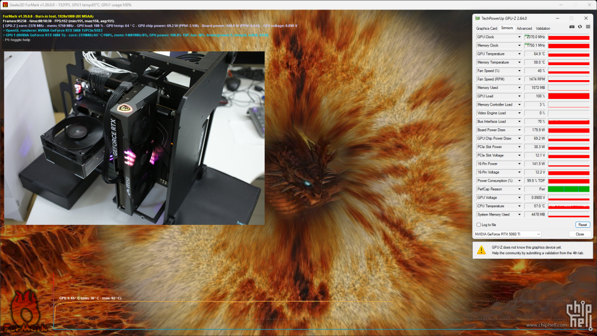This screenshot has height=336, width=597.
Task: Expand the PerfCap Reason dropdown
Action: (x=519, y=189)
